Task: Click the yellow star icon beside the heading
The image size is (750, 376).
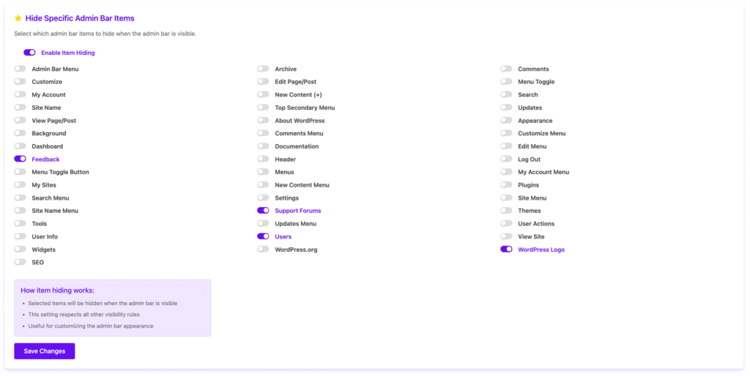Action: (18, 18)
